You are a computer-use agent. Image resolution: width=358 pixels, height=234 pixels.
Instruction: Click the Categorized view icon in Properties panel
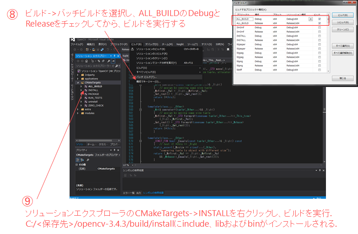pos(78,160)
